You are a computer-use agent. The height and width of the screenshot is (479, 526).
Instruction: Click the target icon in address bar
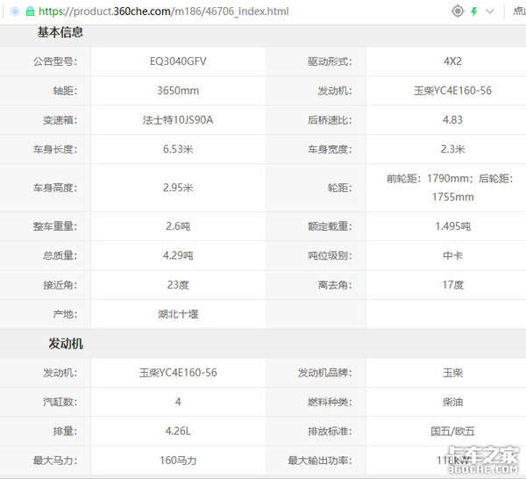pyautogui.click(x=457, y=11)
